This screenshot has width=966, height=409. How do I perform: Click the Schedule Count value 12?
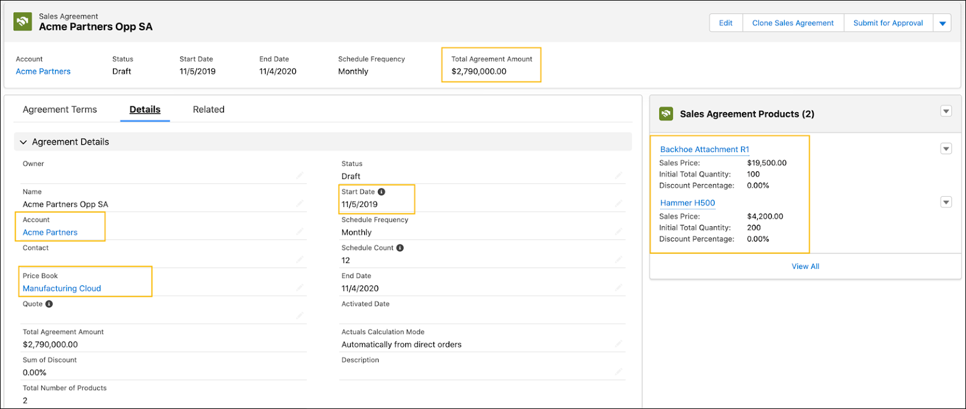tap(346, 261)
